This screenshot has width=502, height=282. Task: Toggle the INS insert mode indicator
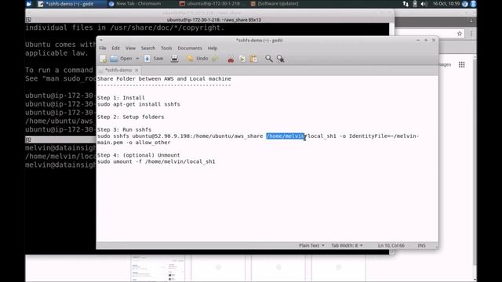421,245
